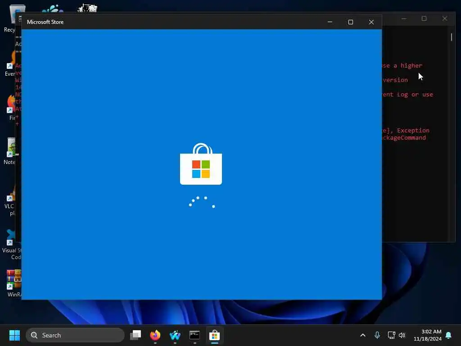This screenshot has height=346, width=461.
Task: Open the volume tray icon
Action: (402, 335)
